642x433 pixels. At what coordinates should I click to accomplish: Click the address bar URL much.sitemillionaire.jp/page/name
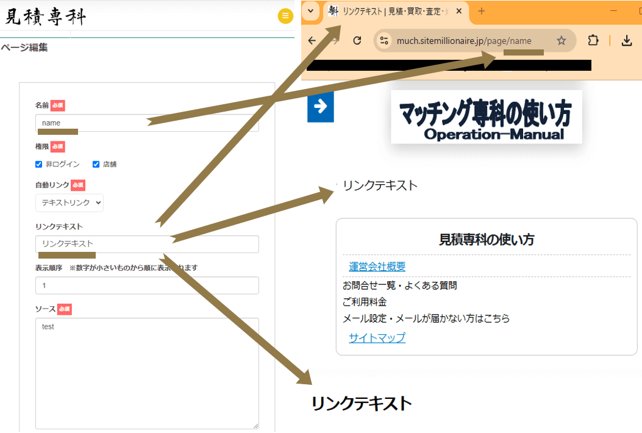464,41
